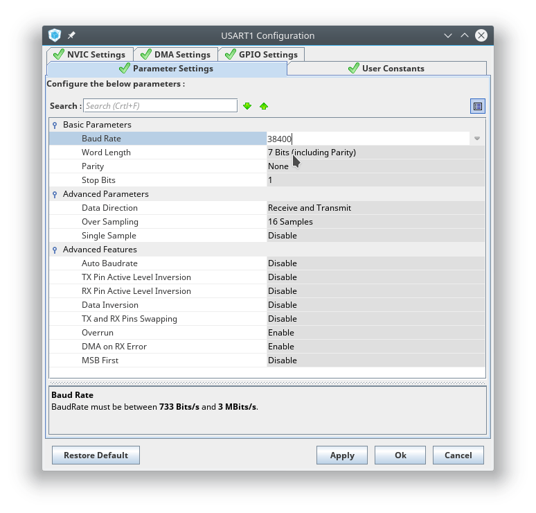Change DMA on RX Error Enable value
536x513 pixels.
(x=375, y=347)
